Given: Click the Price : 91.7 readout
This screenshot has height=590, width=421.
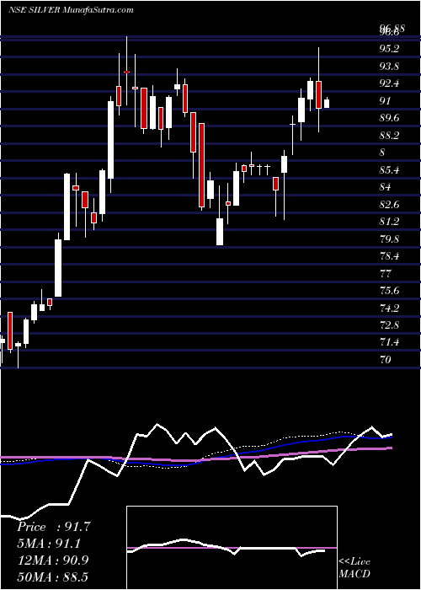Looking at the screenshot, I should tap(54, 527).
